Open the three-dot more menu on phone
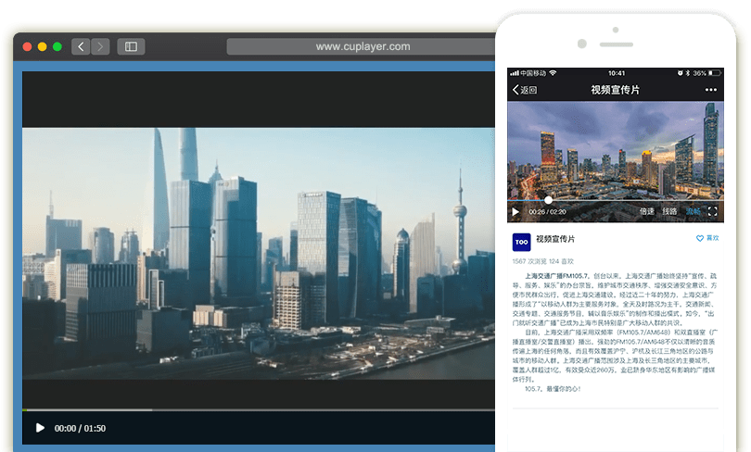 point(711,90)
